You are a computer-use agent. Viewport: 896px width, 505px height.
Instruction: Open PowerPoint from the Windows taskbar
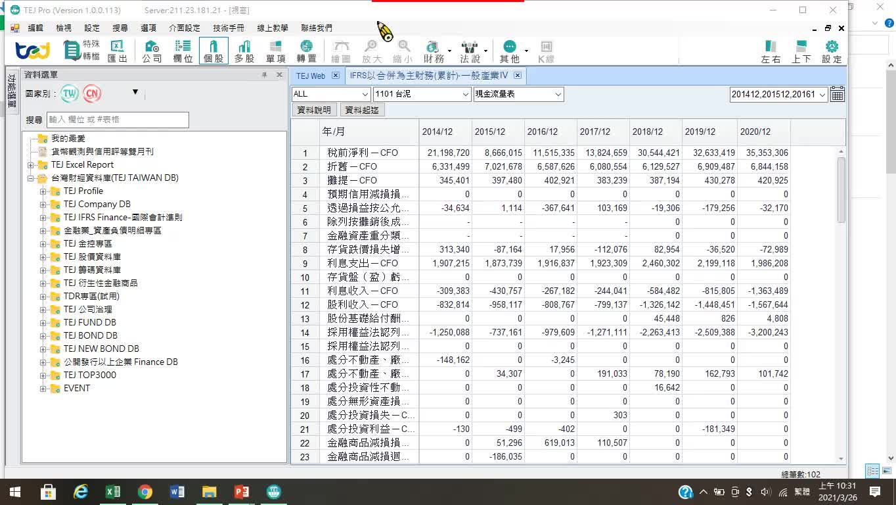tap(241, 492)
